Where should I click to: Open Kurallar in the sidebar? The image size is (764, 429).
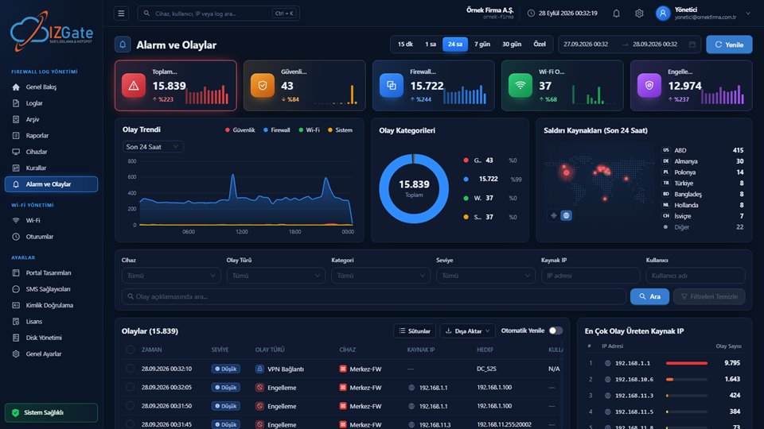[51, 168]
